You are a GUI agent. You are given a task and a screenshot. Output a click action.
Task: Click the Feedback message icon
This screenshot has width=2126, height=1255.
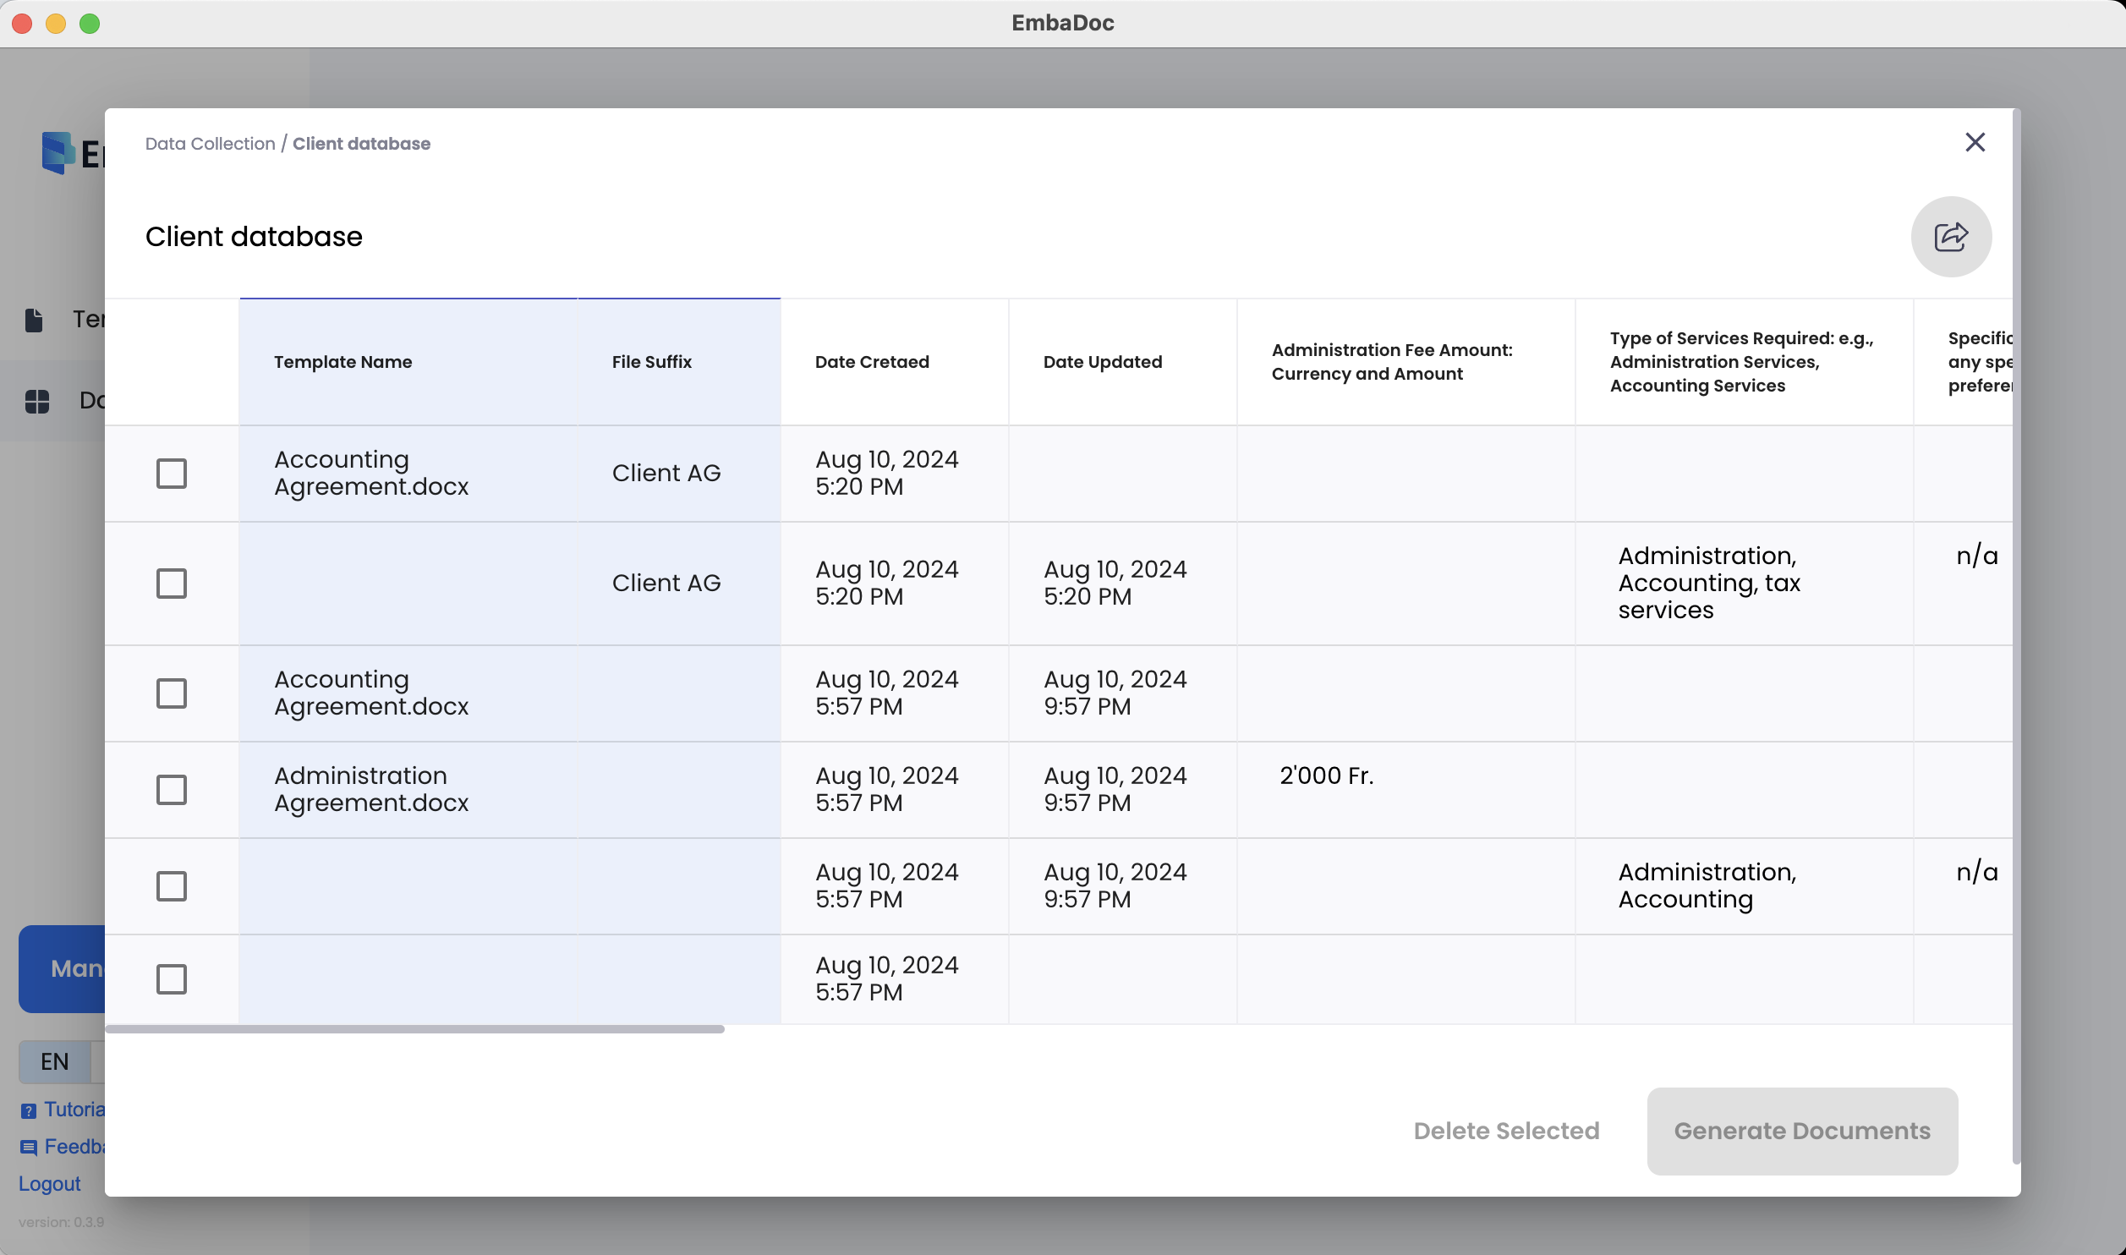[x=29, y=1148]
